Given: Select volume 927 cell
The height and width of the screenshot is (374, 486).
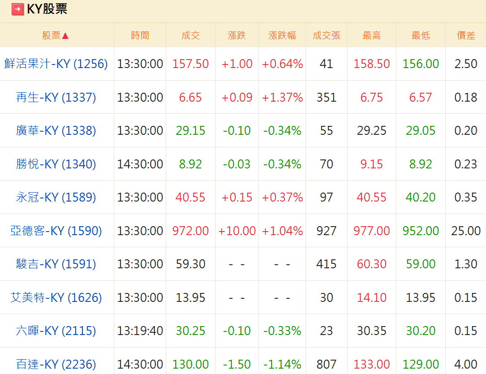Looking at the screenshot, I should pyautogui.click(x=327, y=231).
